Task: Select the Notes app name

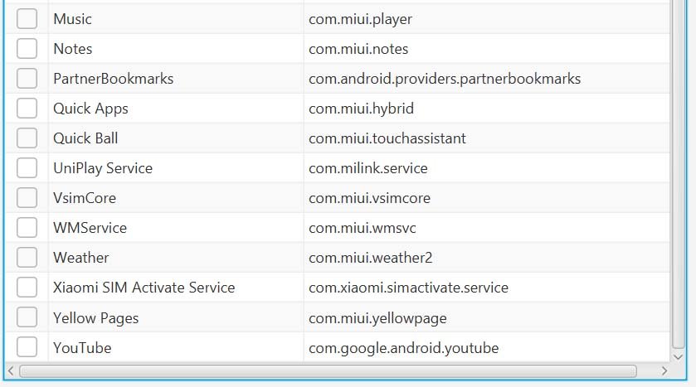Action: 73,49
